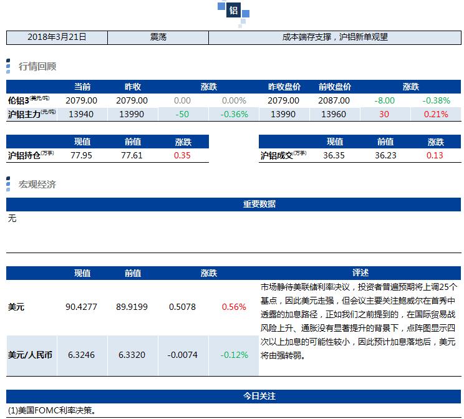Click the 重要数据 header bar
Viewport: 464px width, 419px height.
233,204
